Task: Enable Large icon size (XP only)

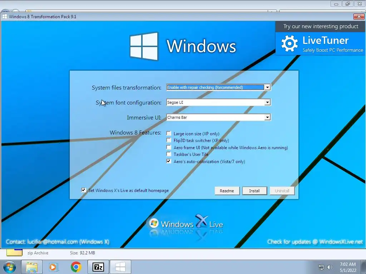Action: (169, 133)
